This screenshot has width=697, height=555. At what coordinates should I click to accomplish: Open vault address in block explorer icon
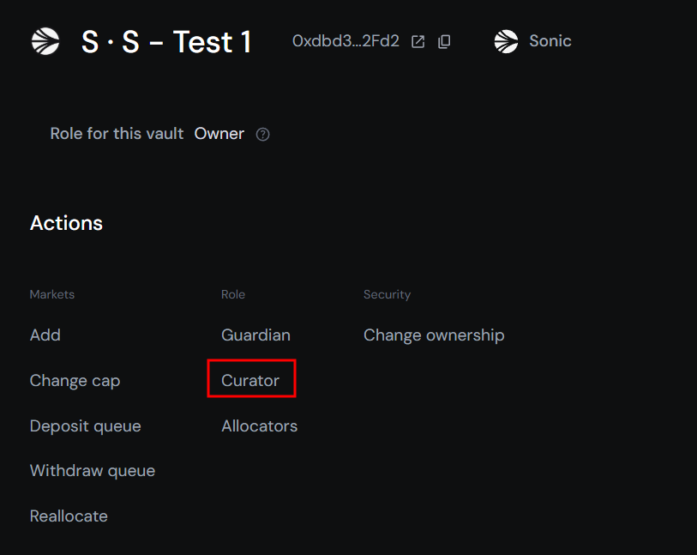pos(418,41)
